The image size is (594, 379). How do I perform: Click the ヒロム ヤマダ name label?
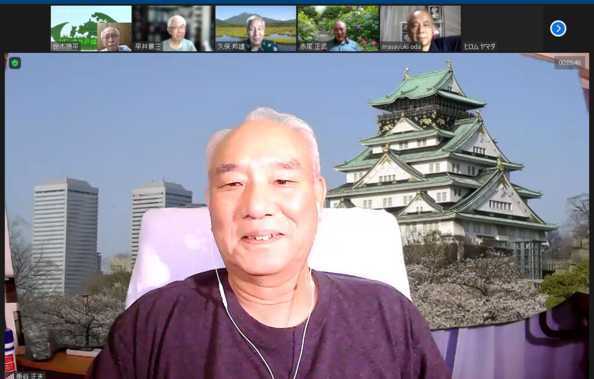[480, 46]
